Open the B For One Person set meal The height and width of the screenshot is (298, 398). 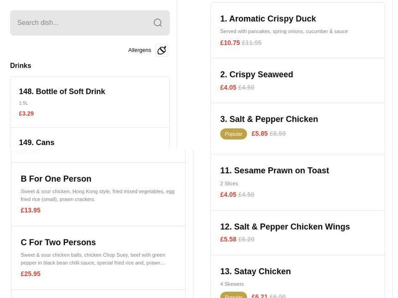(x=56, y=178)
